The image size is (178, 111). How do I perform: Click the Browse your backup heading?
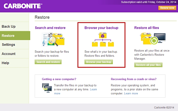point(101,28)
